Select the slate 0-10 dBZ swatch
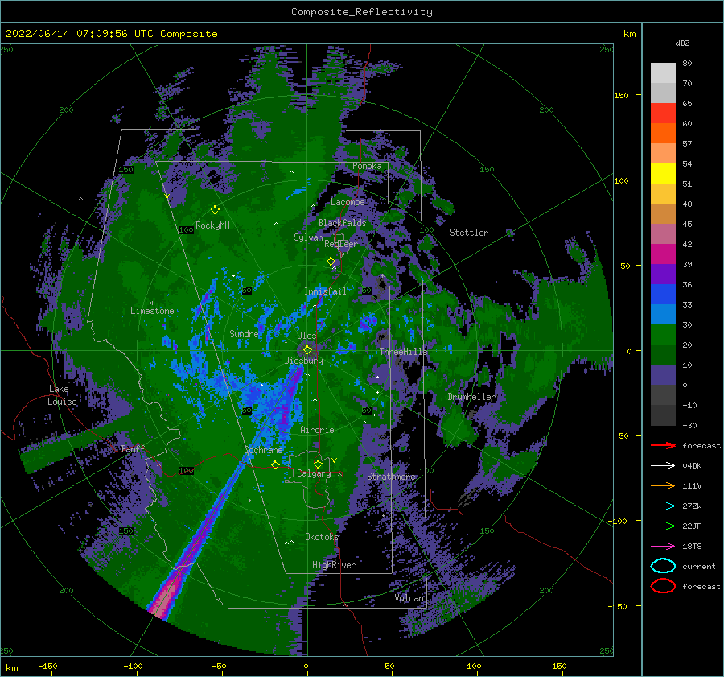The image size is (724, 677). [663, 375]
